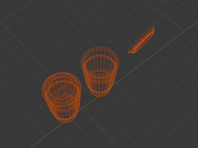
Task: Select the covered cup wireframe nearest camera
Action: [61, 97]
